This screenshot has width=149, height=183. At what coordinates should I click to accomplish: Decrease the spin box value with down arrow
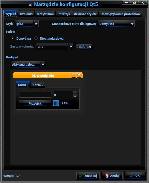[x=75, y=96]
